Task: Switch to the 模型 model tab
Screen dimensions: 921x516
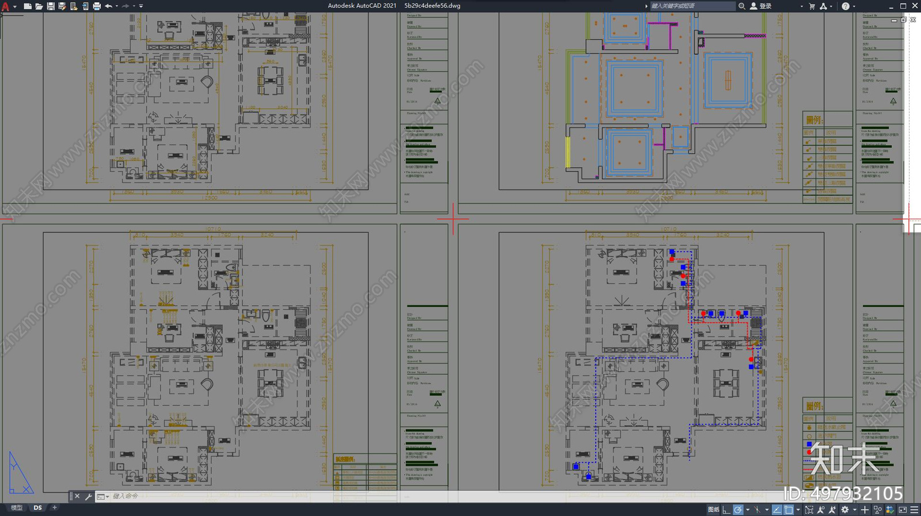Action: pos(17,508)
